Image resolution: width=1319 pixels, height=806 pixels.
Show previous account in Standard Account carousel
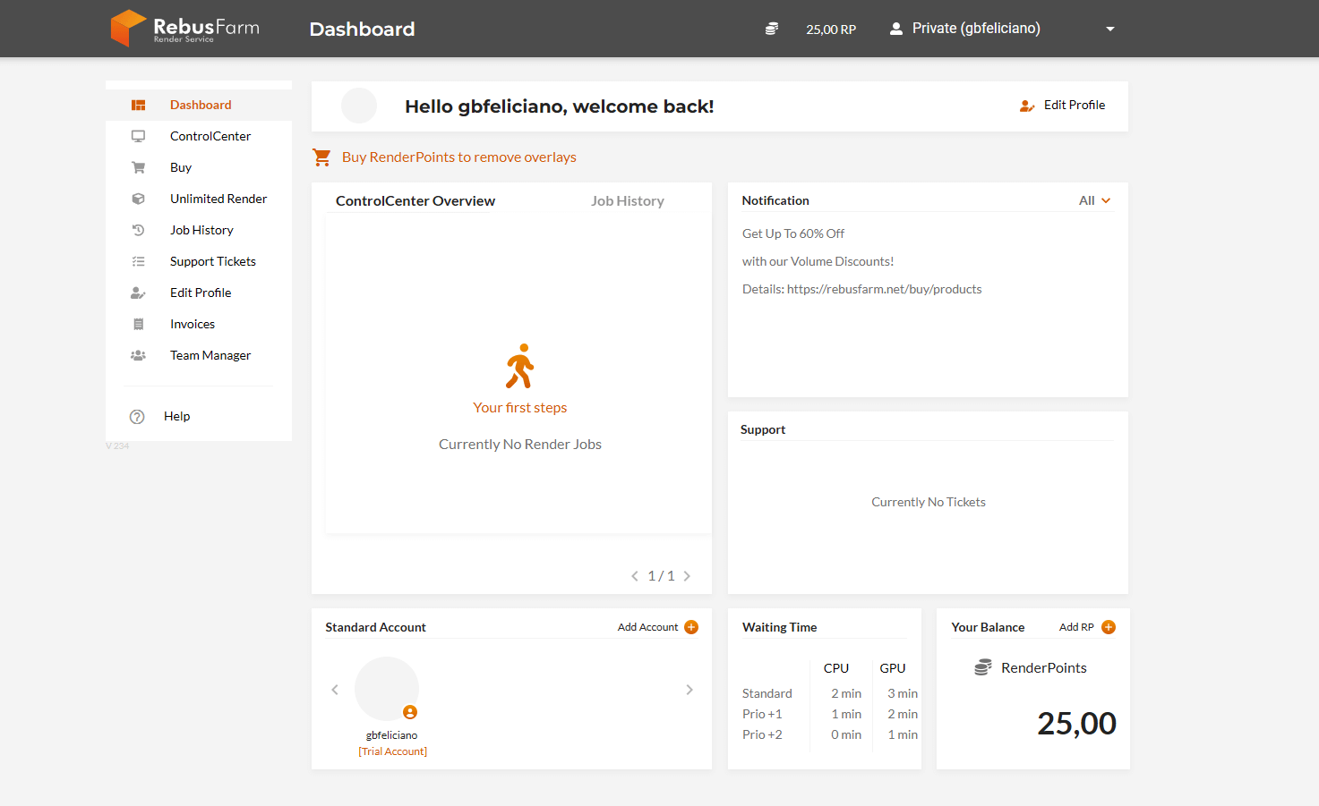point(335,690)
